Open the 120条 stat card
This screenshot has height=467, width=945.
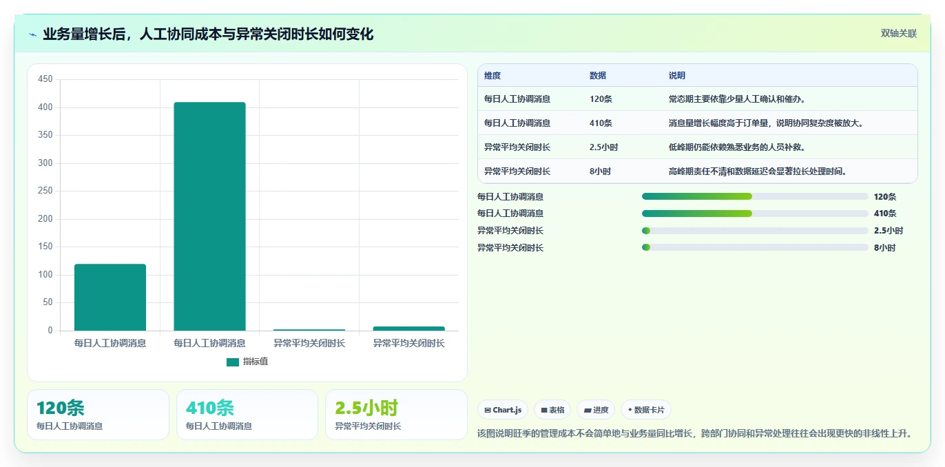(98, 415)
